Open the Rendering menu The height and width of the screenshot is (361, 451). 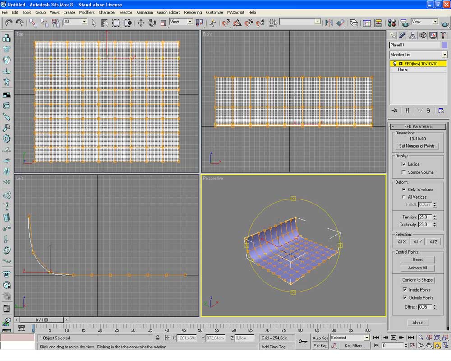tap(193, 12)
